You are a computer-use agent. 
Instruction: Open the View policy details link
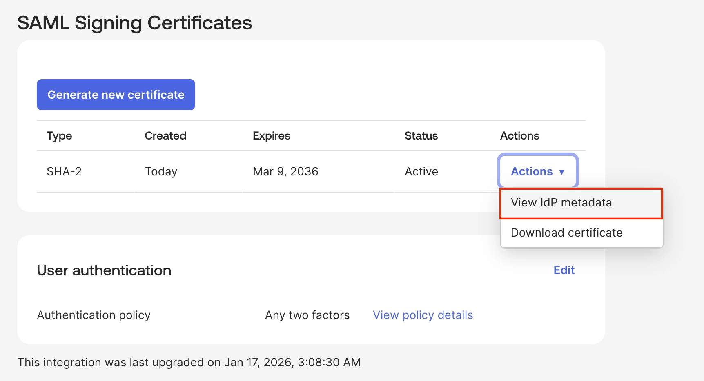click(423, 315)
